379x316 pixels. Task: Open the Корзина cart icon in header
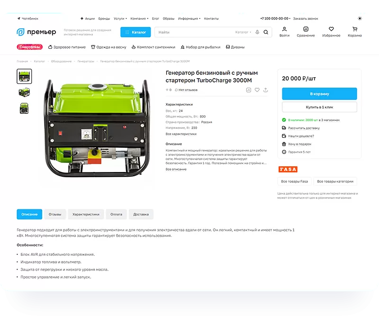point(355,29)
